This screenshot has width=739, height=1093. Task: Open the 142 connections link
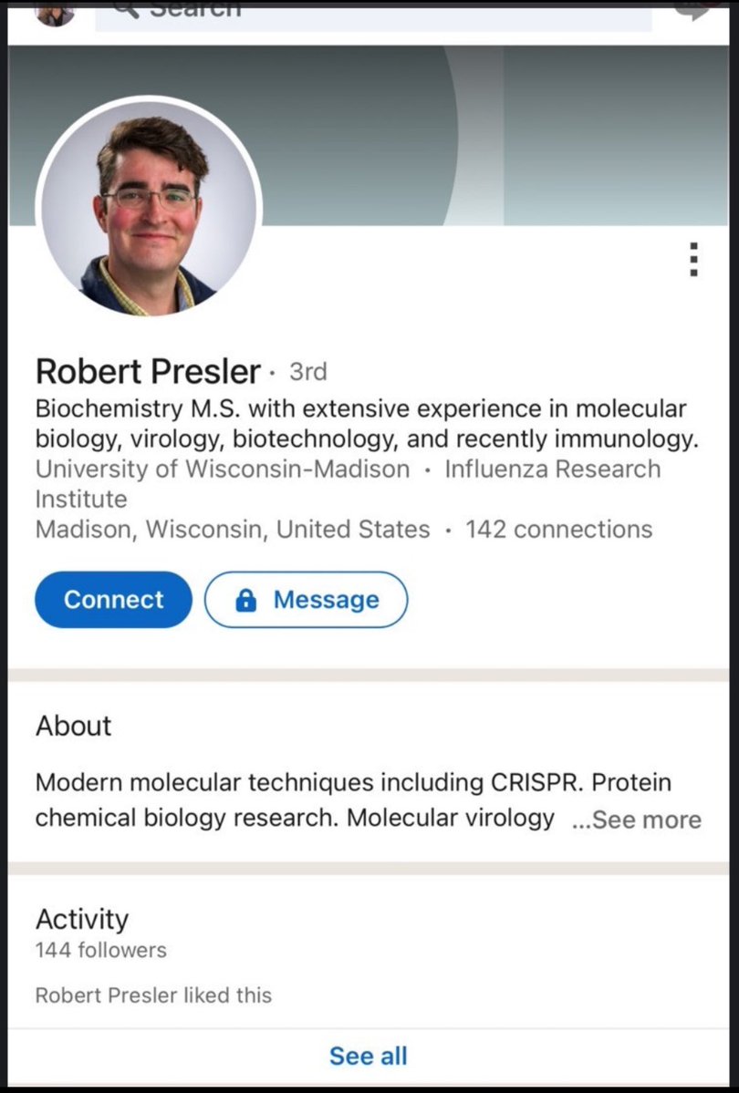coord(558,530)
